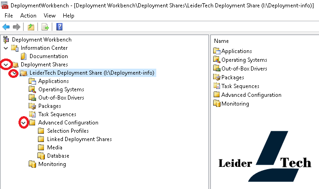Click Applications text in the Name list
The image size is (319, 189).
(237, 51)
